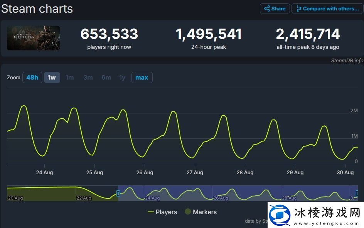
Task: Select the 6m zoom range
Action: [106, 77]
